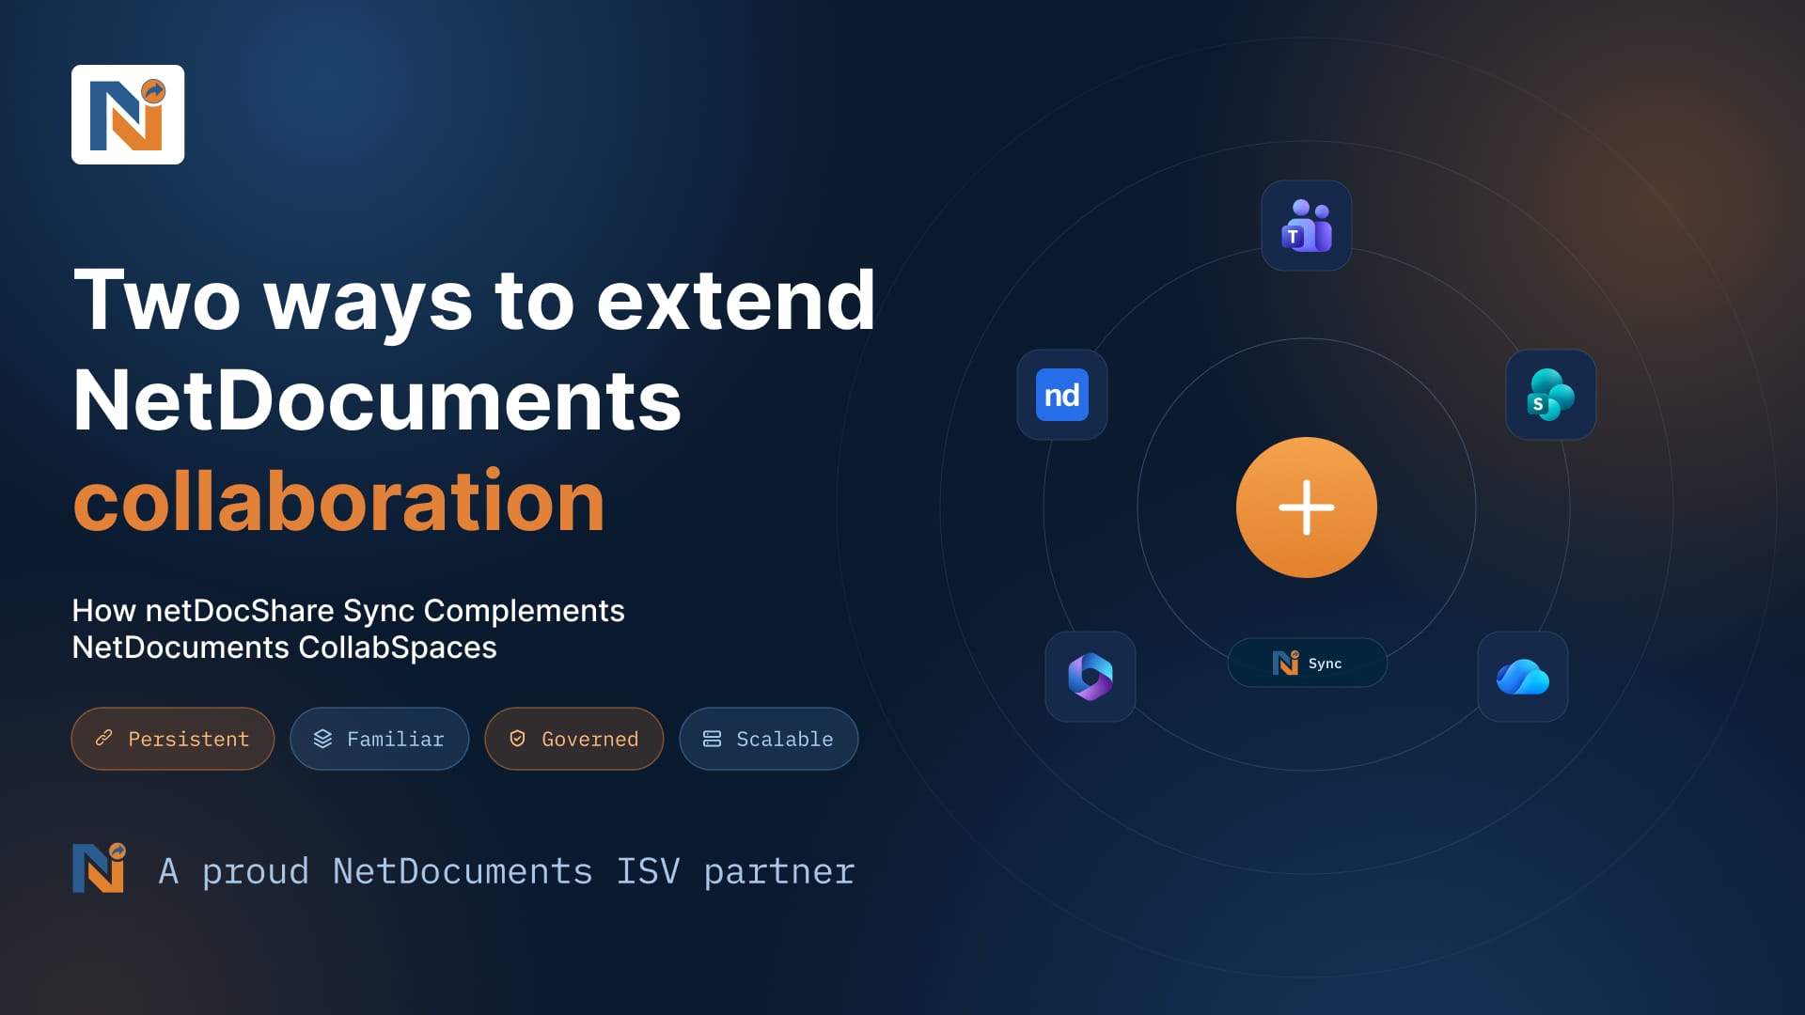Viewport: 1805px width, 1015px height.
Task: Open the SharePoint icon tile
Action: pos(1551,395)
